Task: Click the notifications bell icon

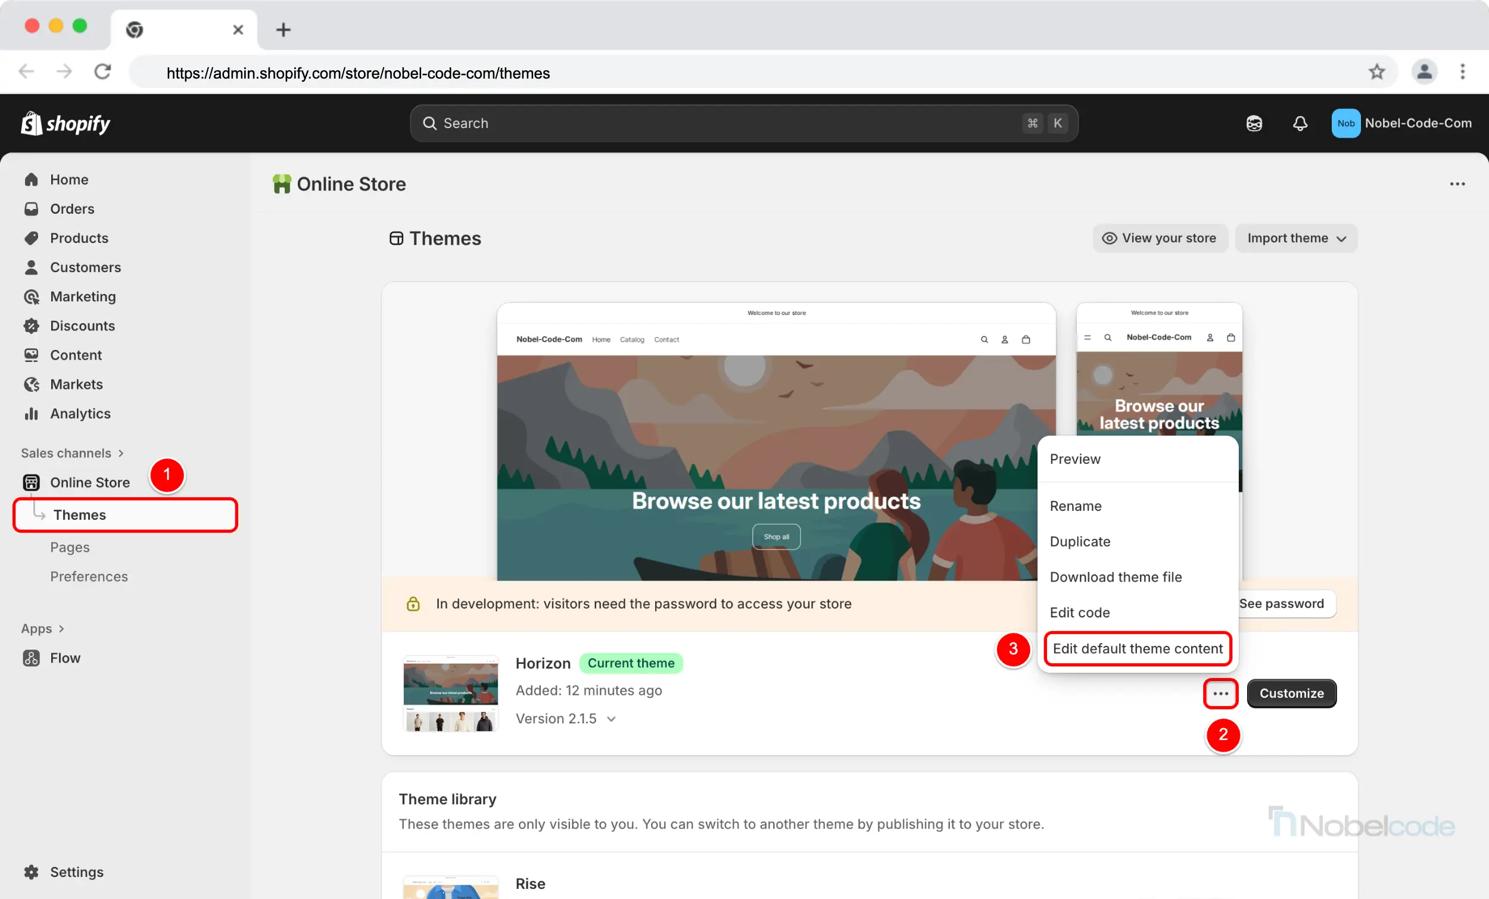Action: pyautogui.click(x=1300, y=123)
